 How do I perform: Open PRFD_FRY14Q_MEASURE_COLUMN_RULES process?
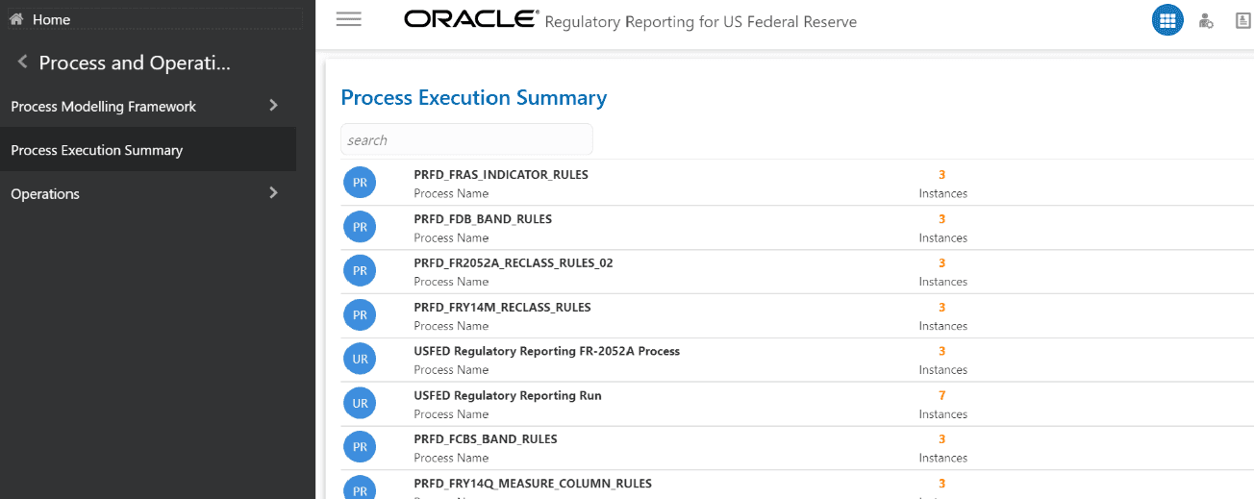point(532,484)
